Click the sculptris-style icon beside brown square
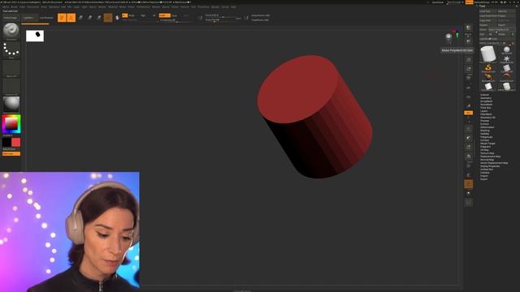Image resolution: width=520 pixels, height=292 pixels. [117, 18]
